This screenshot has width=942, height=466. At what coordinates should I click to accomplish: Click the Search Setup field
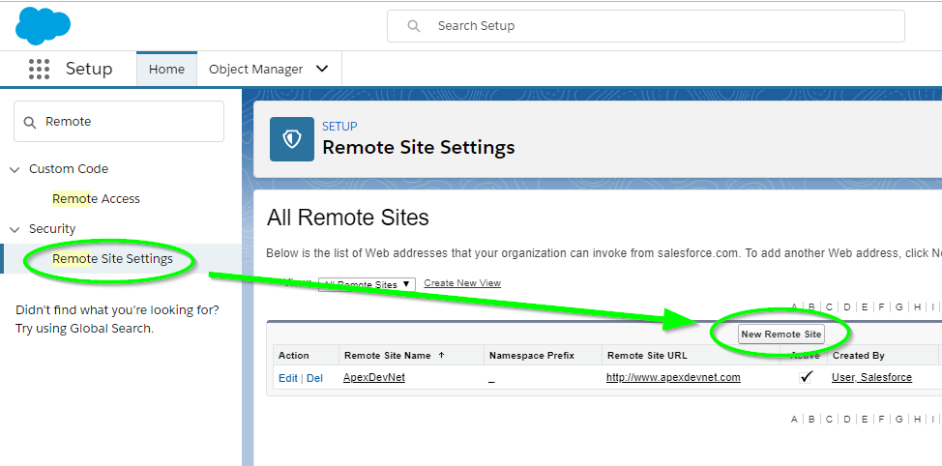pyautogui.click(x=646, y=26)
